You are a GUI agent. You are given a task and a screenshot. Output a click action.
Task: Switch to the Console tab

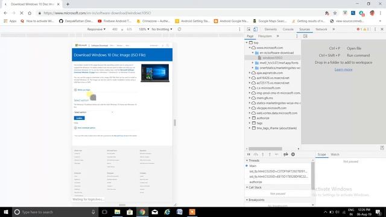tap(288, 30)
